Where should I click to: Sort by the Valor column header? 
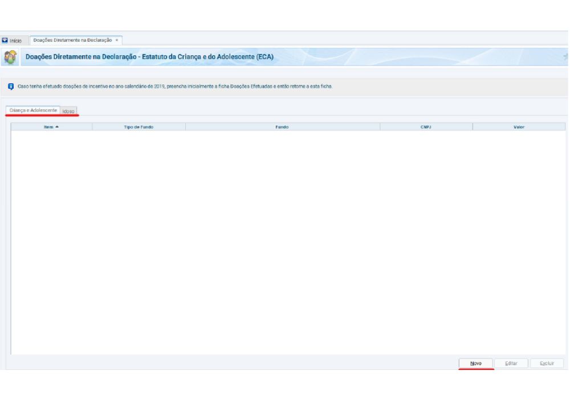pyautogui.click(x=519, y=127)
